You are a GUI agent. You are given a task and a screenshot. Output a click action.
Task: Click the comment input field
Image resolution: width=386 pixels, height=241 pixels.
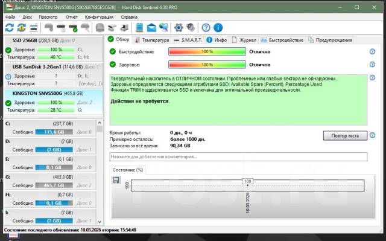238,156
